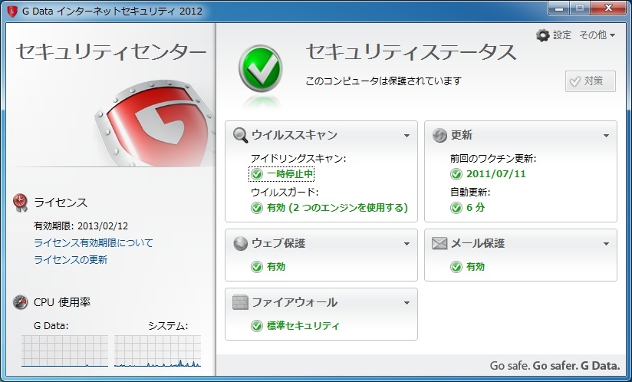Click the 対策 button
632x382 pixels.
point(590,81)
